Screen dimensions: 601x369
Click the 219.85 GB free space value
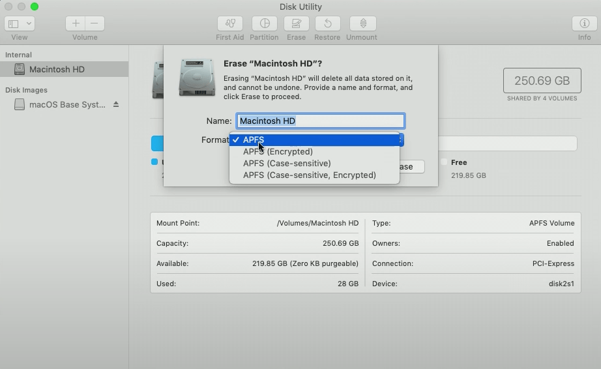coord(469,175)
